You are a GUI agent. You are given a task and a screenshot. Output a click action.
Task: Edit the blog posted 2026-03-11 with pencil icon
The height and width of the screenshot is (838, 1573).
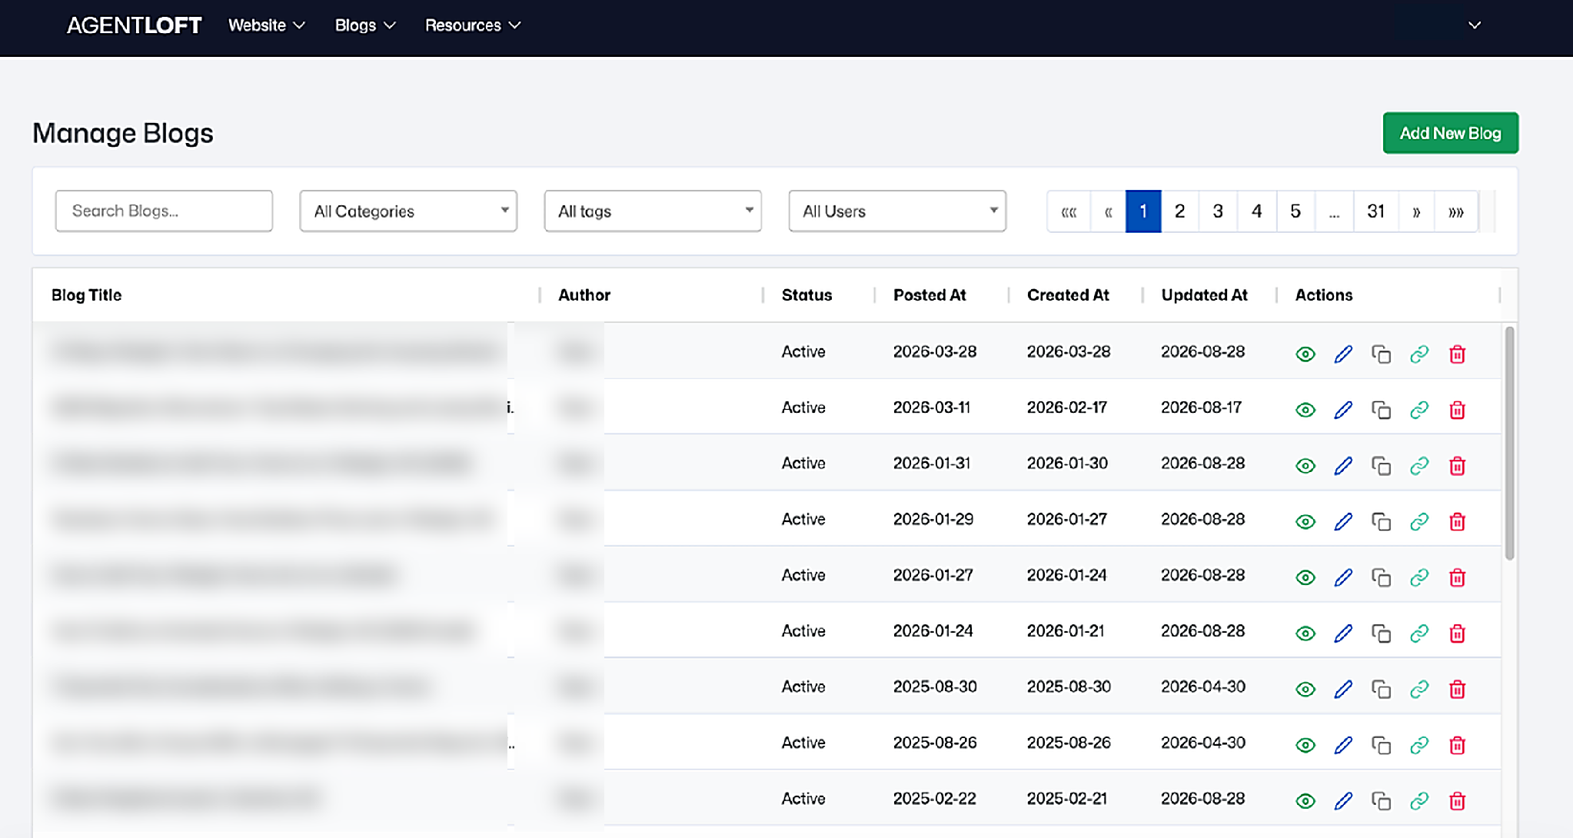[x=1343, y=411]
